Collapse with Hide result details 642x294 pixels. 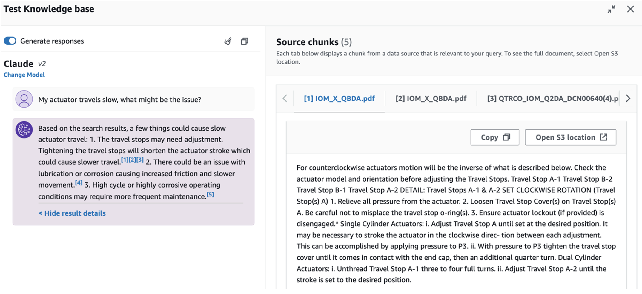point(72,213)
